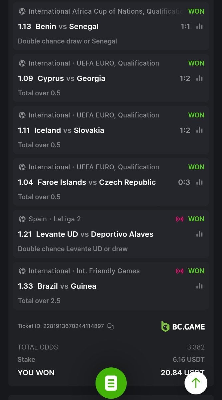This screenshot has width=222, height=400.
Task: Show stats chart for Levante UD match
Action: (x=199, y=234)
